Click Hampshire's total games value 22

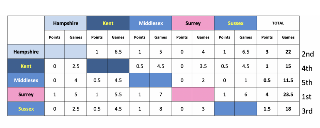[288, 52]
